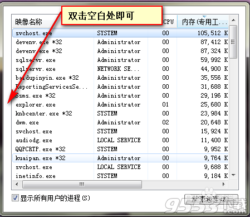Click the 35,556 K memory value
The image size is (250, 217).
214,78
